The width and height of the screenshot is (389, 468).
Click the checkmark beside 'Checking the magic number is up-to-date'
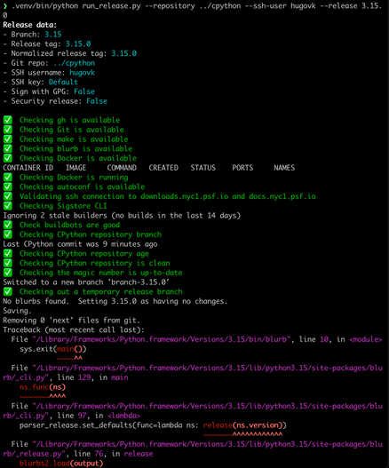[x=8, y=273]
